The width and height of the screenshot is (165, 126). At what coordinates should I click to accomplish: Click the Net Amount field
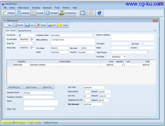[x=93, y=104]
